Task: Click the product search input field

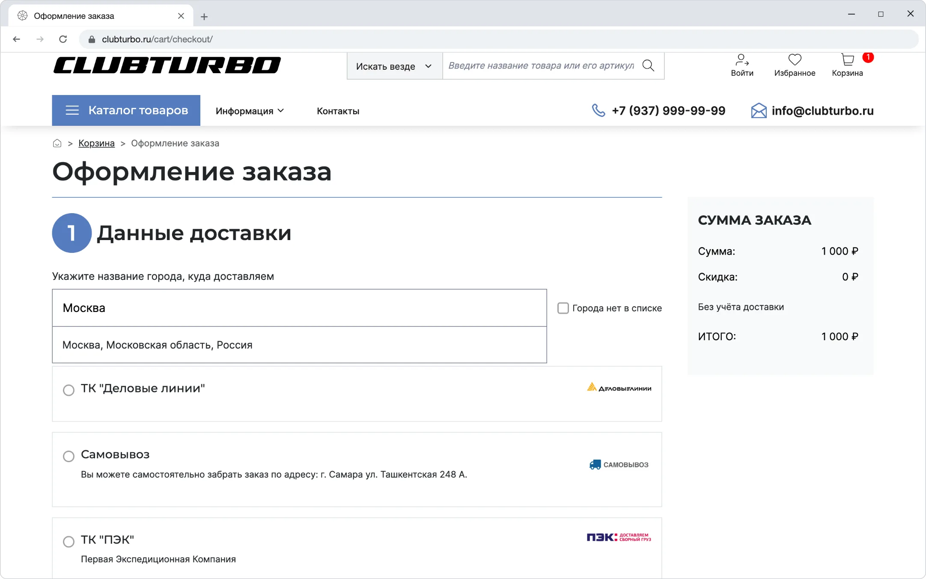Action: coord(541,65)
